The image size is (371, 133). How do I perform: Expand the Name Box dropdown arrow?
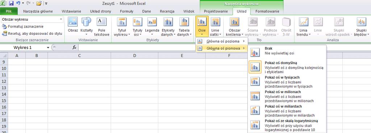[x=48, y=47]
